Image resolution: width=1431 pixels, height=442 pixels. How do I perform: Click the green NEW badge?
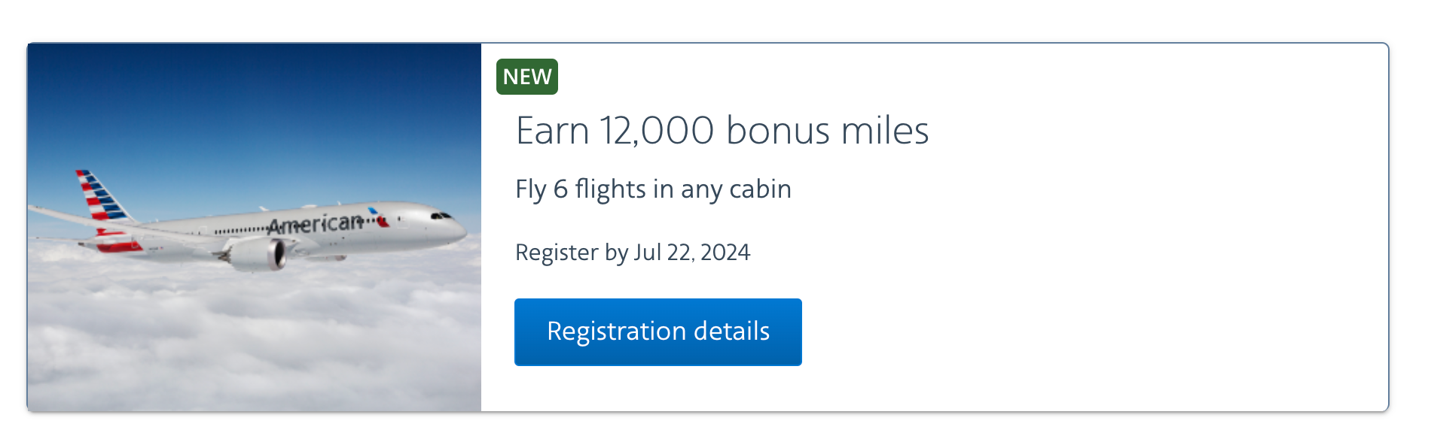click(527, 77)
